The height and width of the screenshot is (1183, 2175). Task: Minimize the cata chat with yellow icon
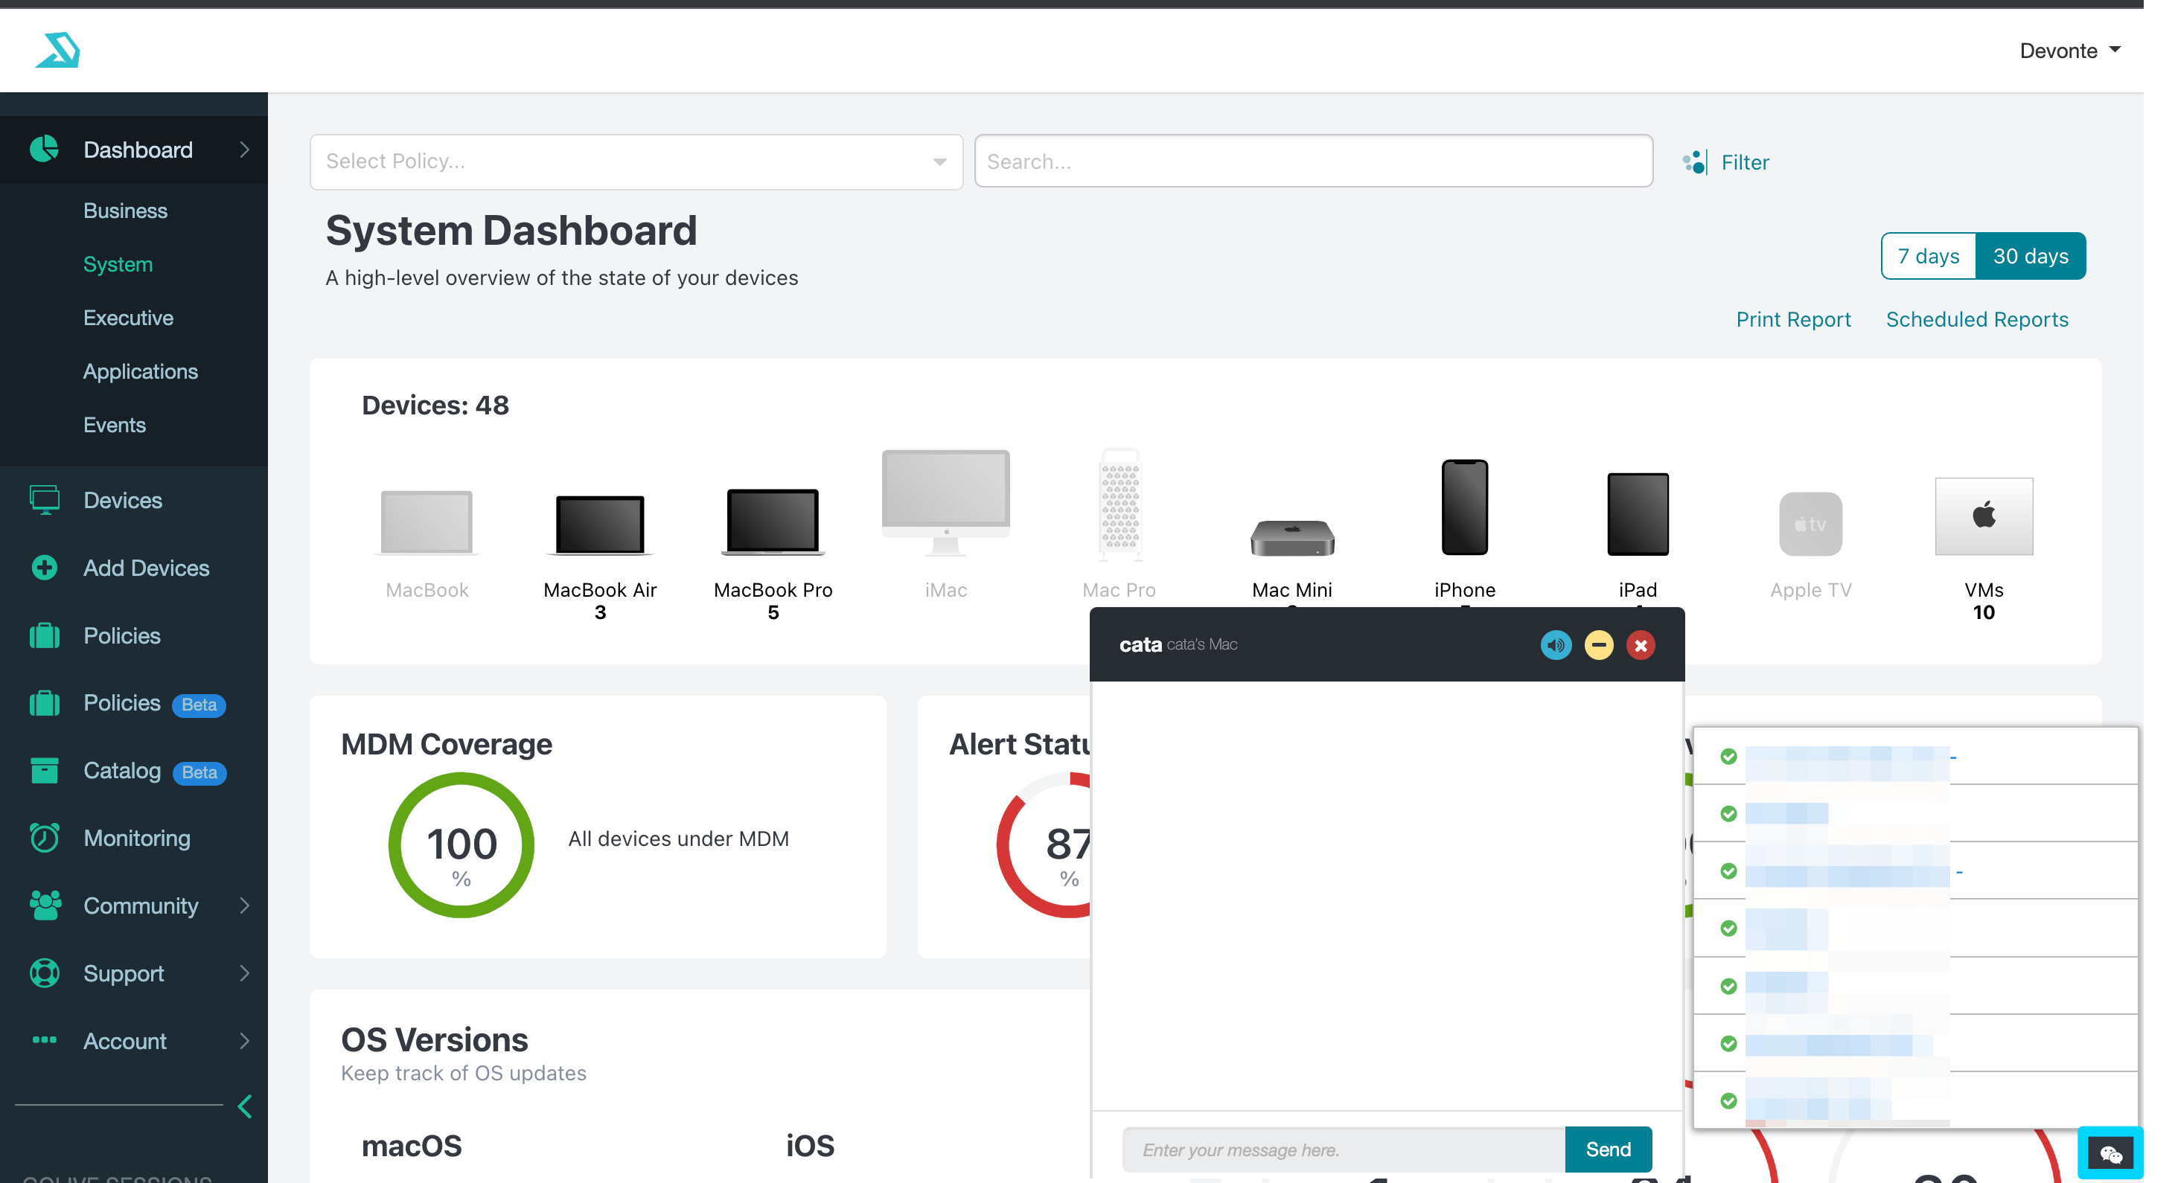[1598, 644]
